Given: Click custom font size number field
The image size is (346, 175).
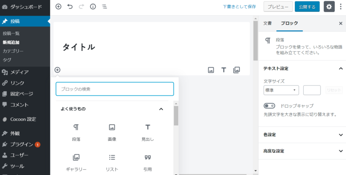Looking at the screenshot, I should [312, 90].
